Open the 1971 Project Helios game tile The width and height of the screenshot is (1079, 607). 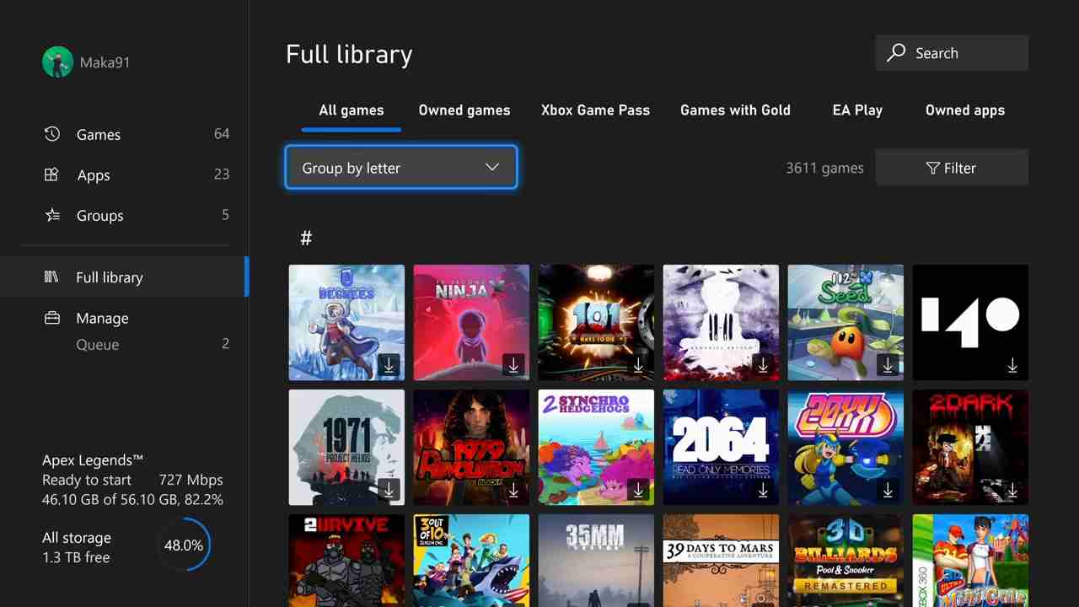coord(346,447)
